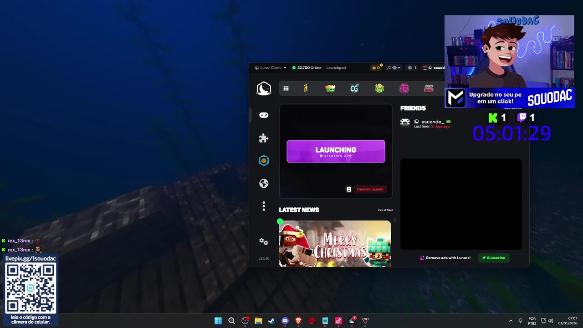The image size is (583, 328).
Task: Open Lunar Client taskbar icon with badge
Action: pyautogui.click(x=352, y=321)
